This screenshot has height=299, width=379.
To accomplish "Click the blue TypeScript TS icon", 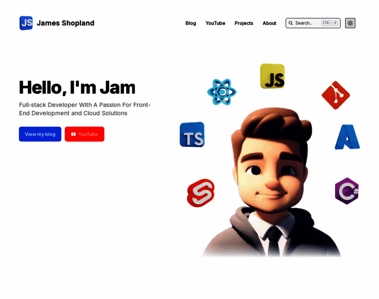I will pos(192,135).
